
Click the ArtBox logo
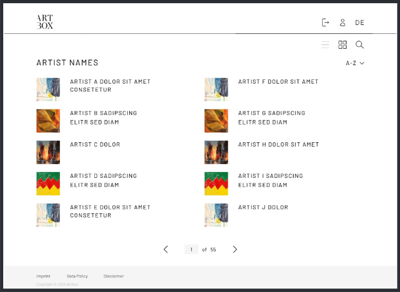(x=45, y=22)
